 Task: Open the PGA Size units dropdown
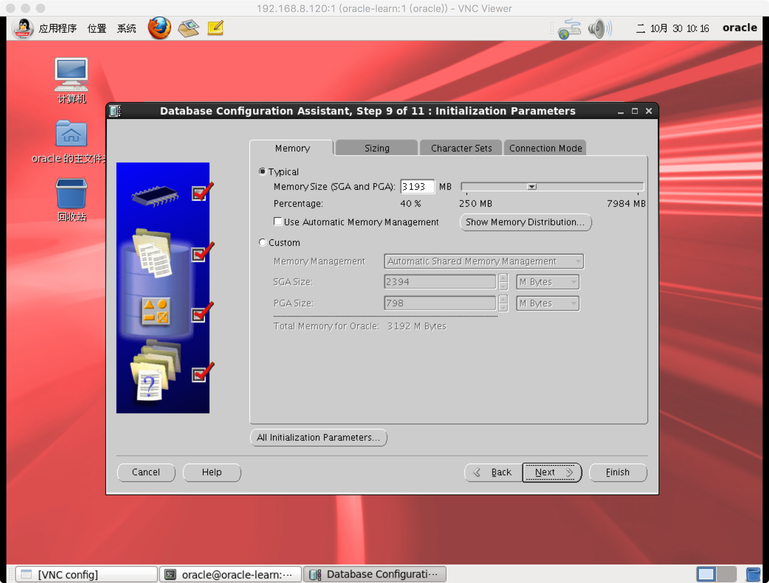click(548, 303)
